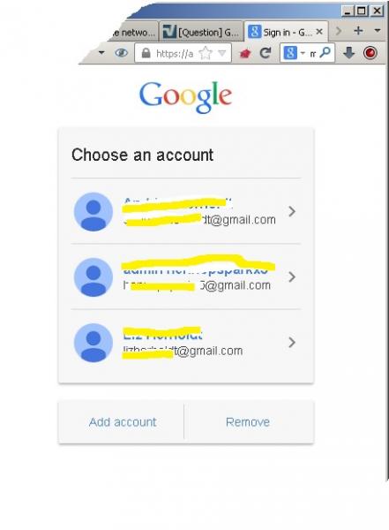Open the URL history dropdown arrow
The image size is (389, 530).
222,53
